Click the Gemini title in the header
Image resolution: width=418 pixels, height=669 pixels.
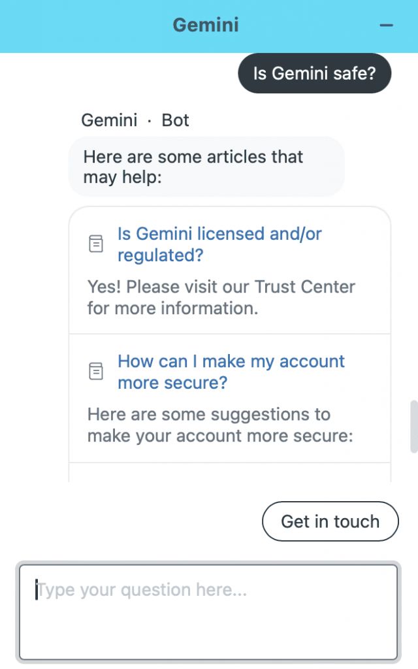[x=206, y=25]
